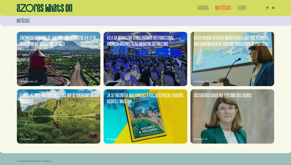Click the Notícias section heading
The width and height of the screenshot is (291, 165).
tap(23, 21)
